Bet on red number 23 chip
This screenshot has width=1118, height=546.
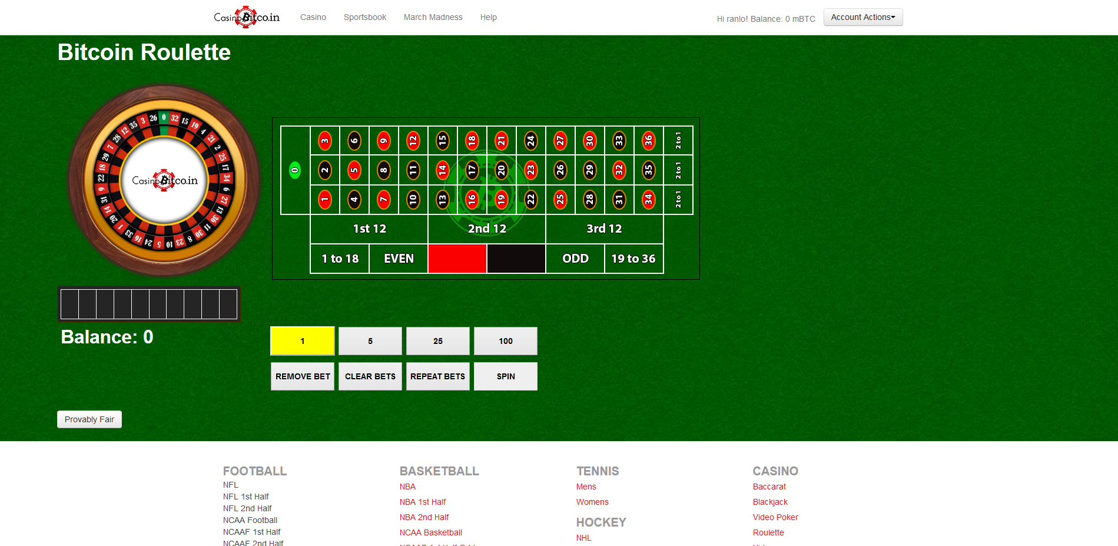tap(531, 170)
